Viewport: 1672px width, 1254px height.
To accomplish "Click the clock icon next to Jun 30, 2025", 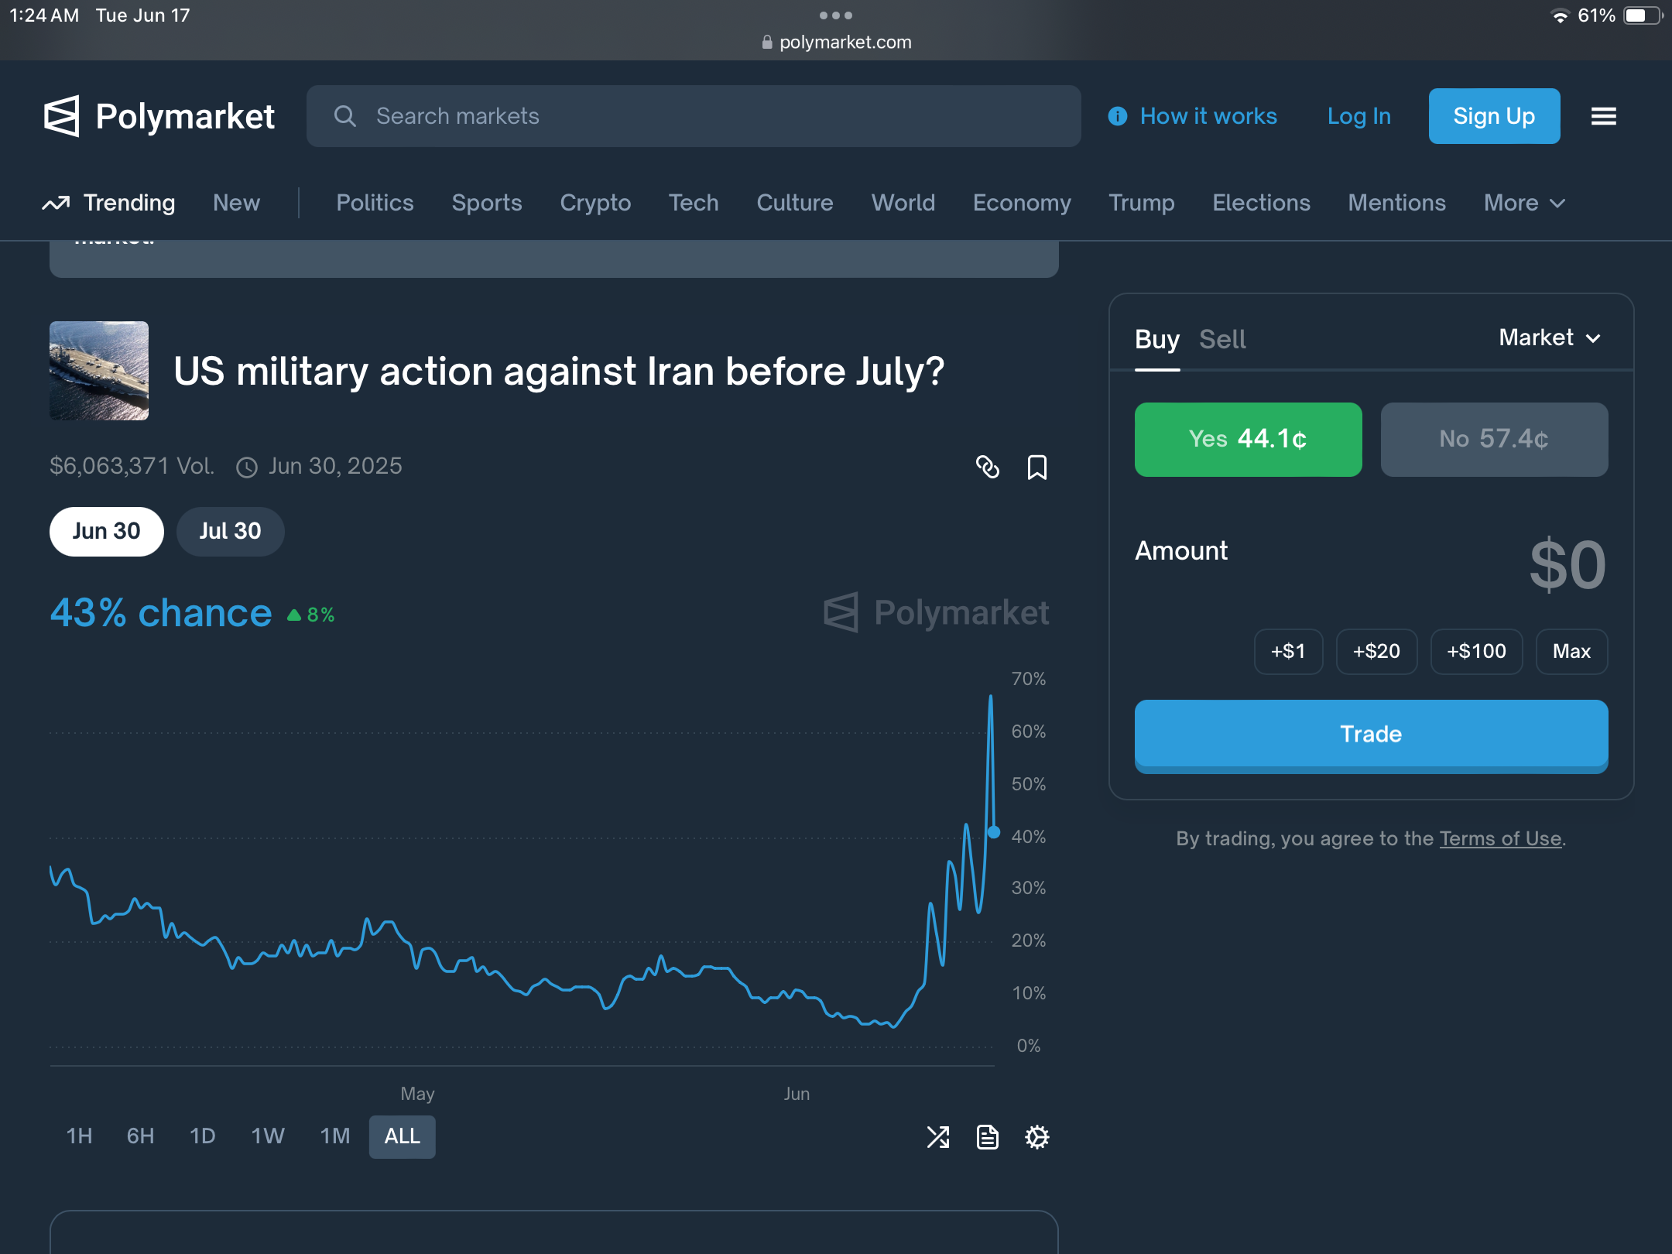I will [247, 467].
